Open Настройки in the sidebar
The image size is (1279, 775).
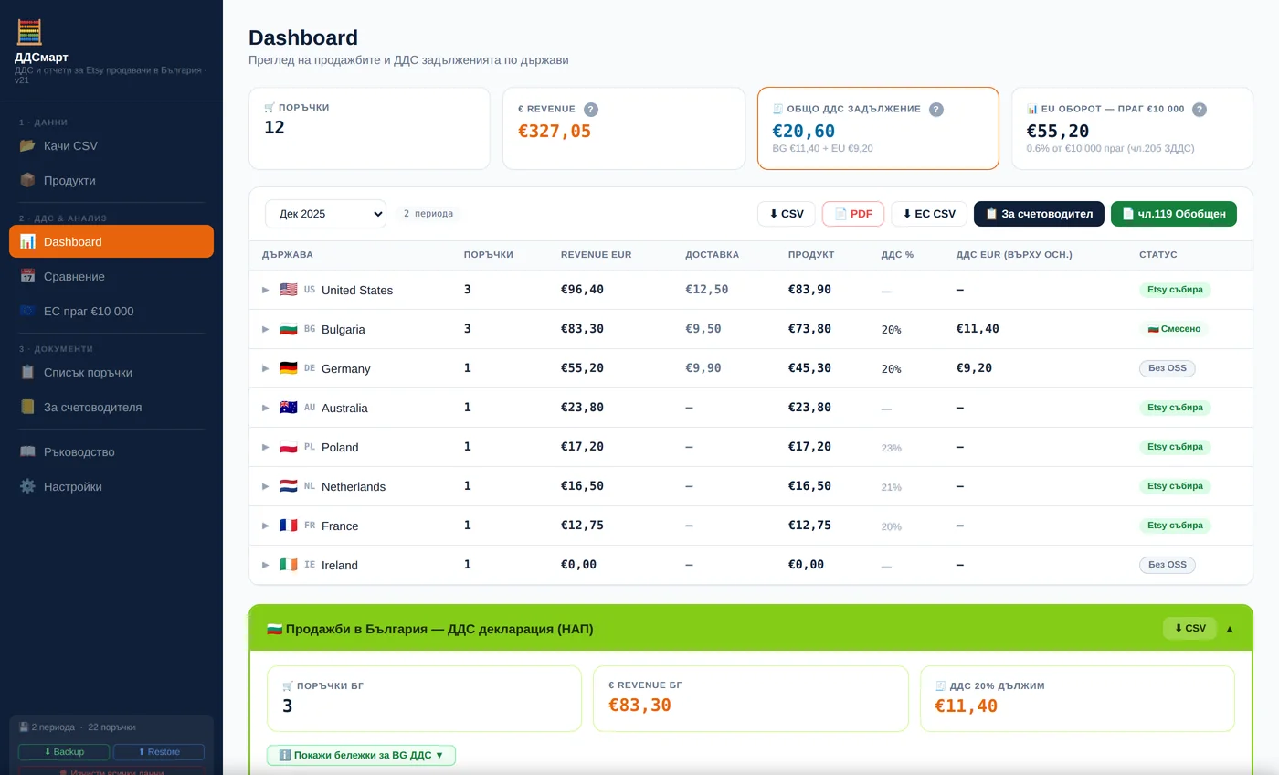[111, 486]
